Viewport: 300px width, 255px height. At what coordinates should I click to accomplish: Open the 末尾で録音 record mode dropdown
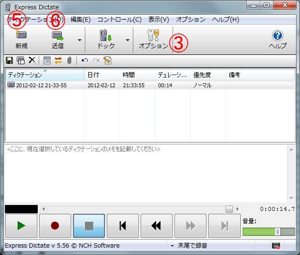pos(173,246)
